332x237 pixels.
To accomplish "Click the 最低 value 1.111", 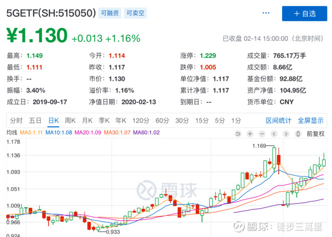I will tap(34, 67).
